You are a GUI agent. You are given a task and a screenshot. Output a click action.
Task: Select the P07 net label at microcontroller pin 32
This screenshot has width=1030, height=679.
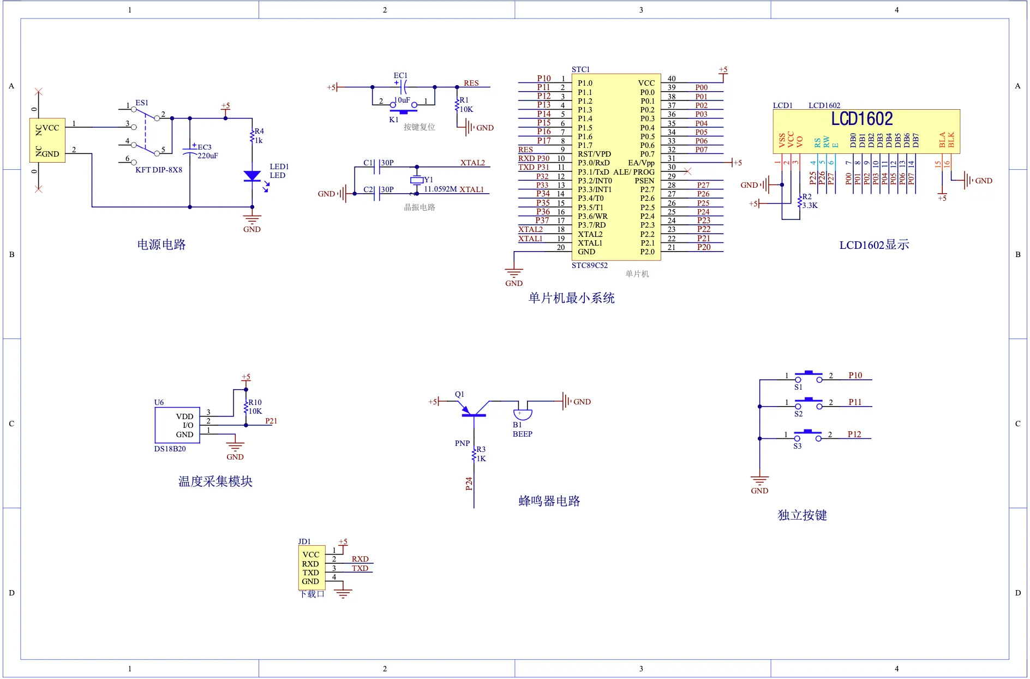(x=702, y=150)
